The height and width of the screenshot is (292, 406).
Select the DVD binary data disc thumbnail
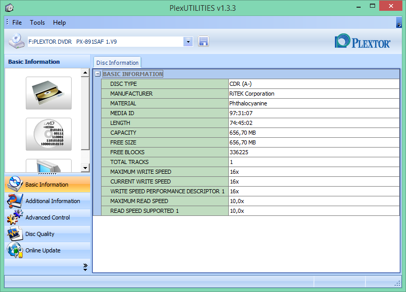48,134
